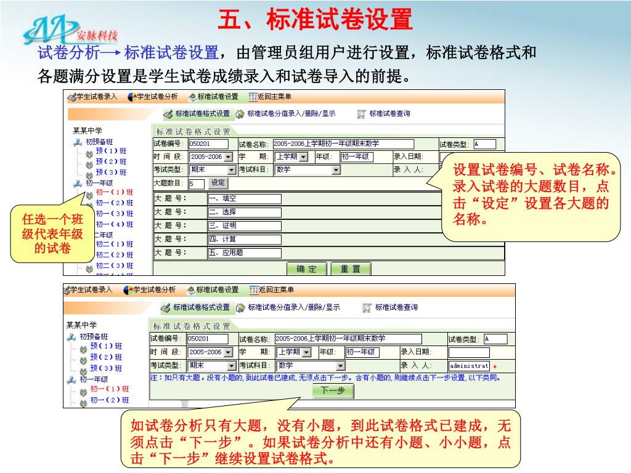Click the 大题号 field 二、选择

244,212
